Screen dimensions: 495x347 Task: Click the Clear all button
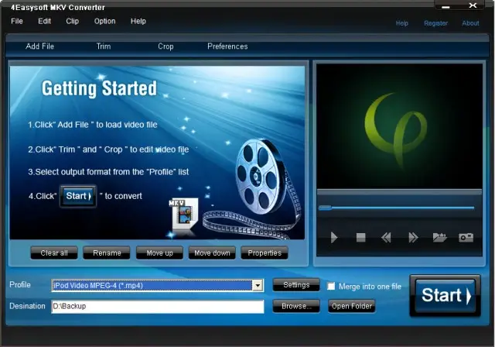point(54,253)
